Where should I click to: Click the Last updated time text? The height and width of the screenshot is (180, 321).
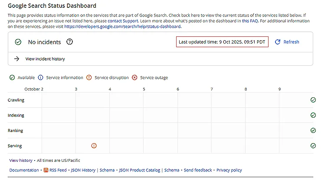pyautogui.click(x=222, y=42)
